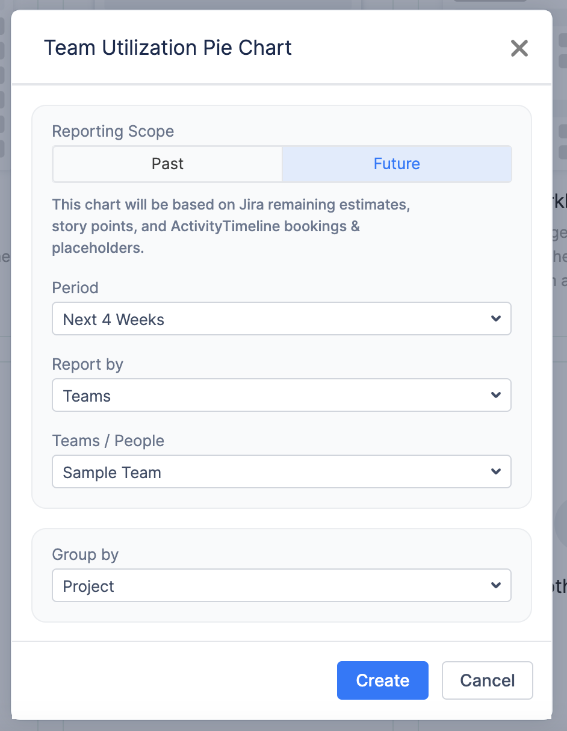Click the Report by field label
The height and width of the screenshot is (731, 567).
tap(88, 364)
